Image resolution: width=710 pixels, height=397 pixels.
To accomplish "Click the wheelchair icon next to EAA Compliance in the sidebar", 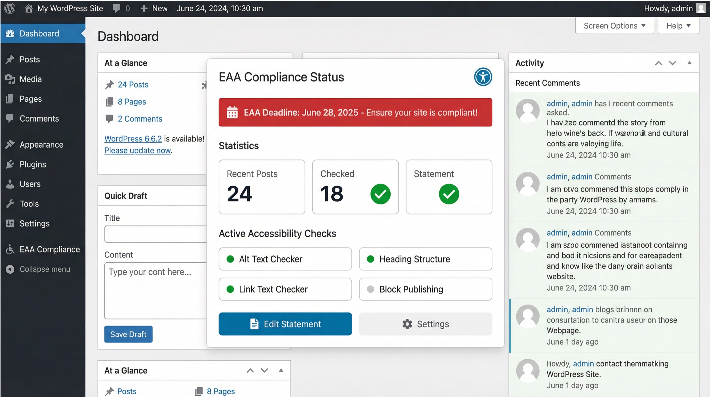I will (10, 249).
